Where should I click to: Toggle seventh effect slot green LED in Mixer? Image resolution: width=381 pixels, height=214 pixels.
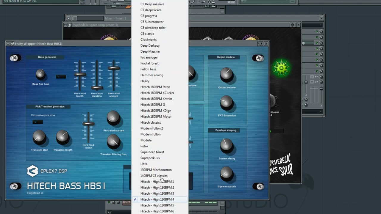tap(317, 65)
